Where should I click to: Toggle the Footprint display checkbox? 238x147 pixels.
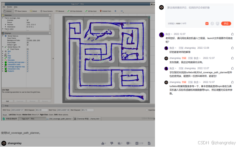pyautogui.click(x=28, y=71)
